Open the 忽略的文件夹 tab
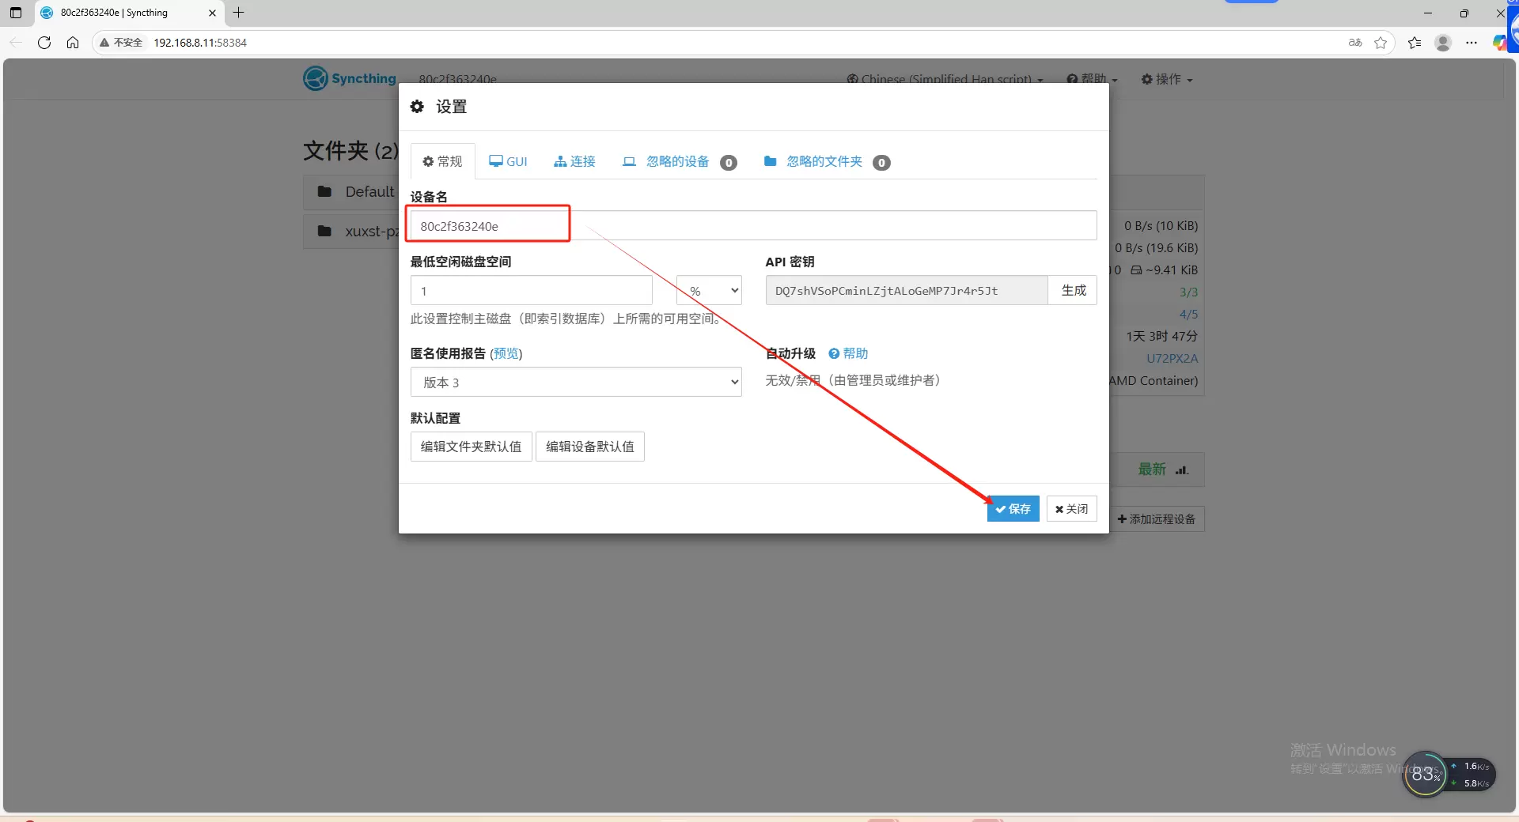 click(x=825, y=162)
